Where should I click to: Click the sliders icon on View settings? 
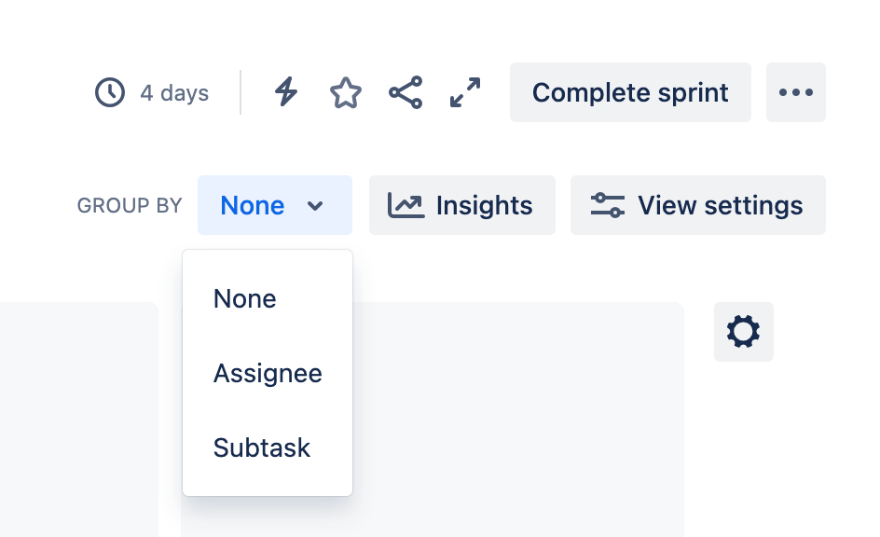pos(607,205)
